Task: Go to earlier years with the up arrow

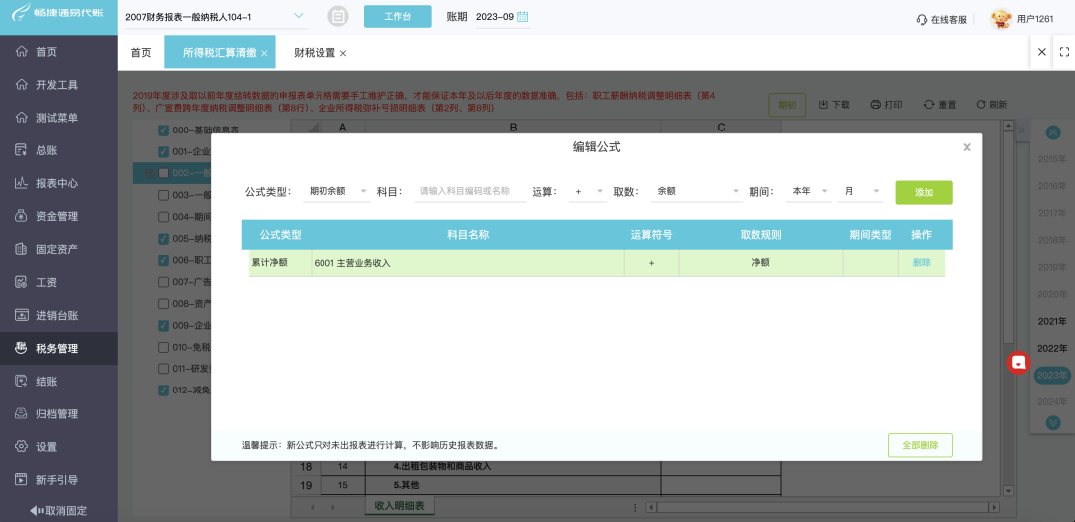Action: click(x=1053, y=133)
